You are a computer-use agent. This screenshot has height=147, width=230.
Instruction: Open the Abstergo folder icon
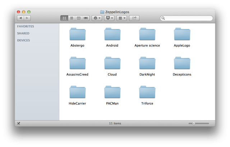pos(78,34)
